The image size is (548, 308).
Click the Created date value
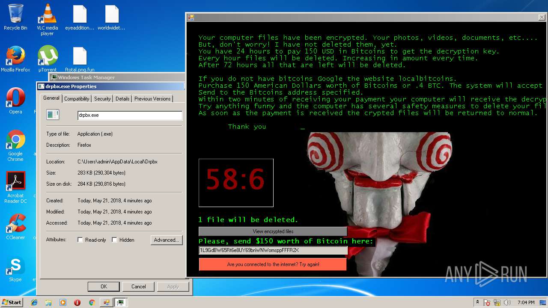tap(115, 201)
